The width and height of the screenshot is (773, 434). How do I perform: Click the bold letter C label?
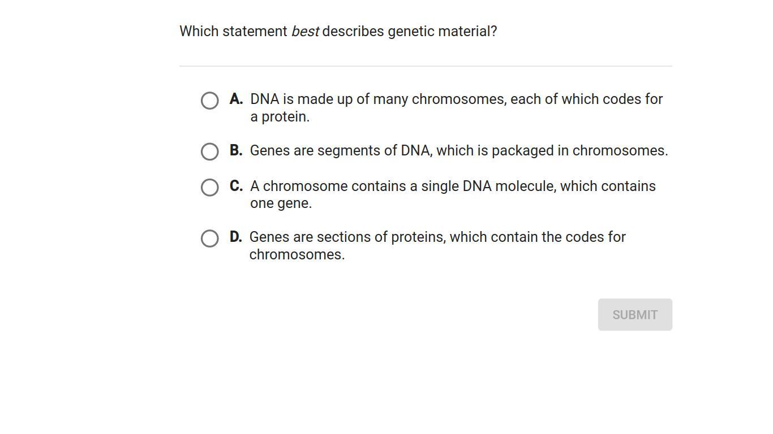click(x=236, y=186)
